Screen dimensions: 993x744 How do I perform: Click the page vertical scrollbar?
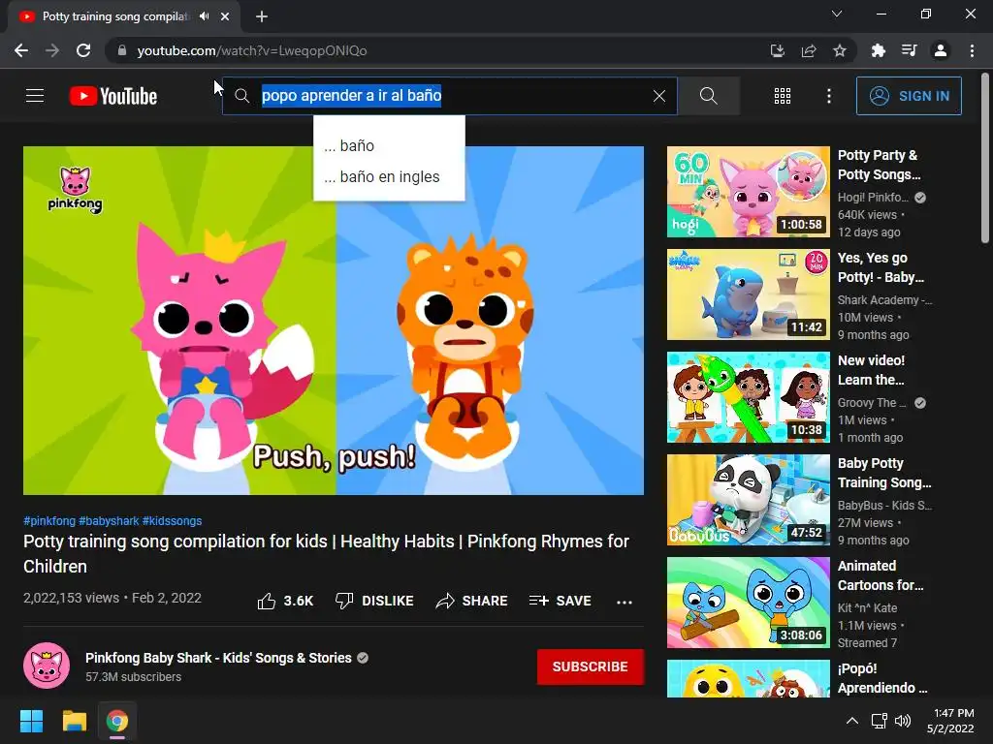(985, 157)
